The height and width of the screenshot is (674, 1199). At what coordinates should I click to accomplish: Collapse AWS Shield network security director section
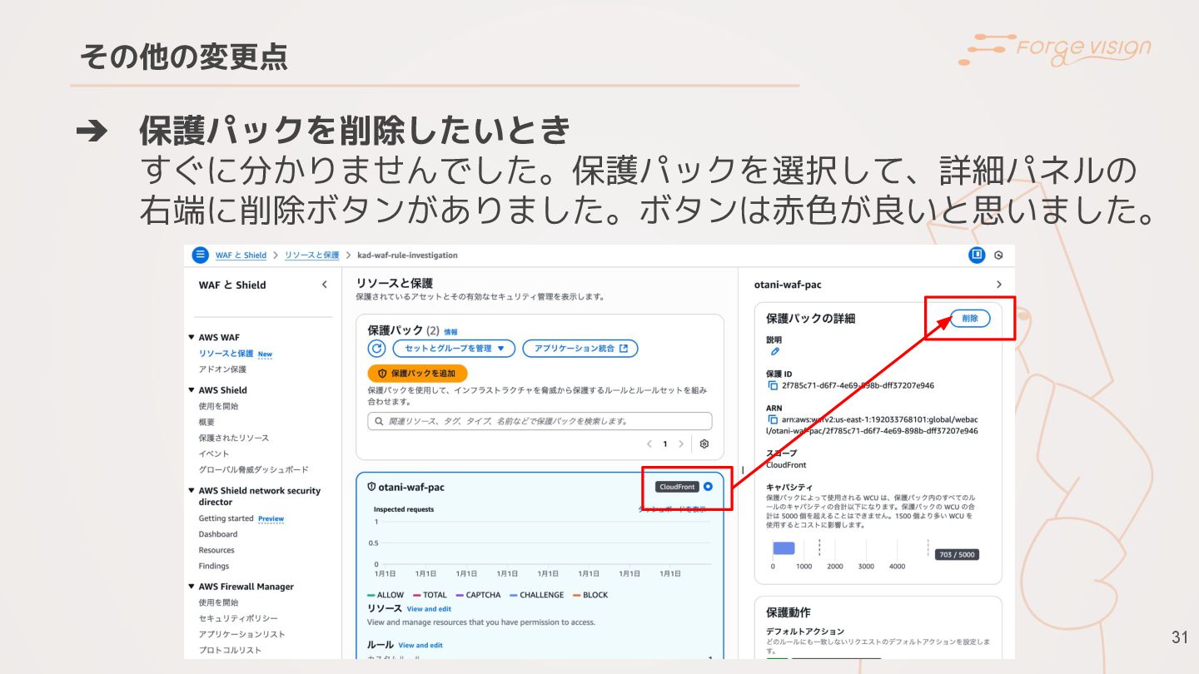point(192,491)
